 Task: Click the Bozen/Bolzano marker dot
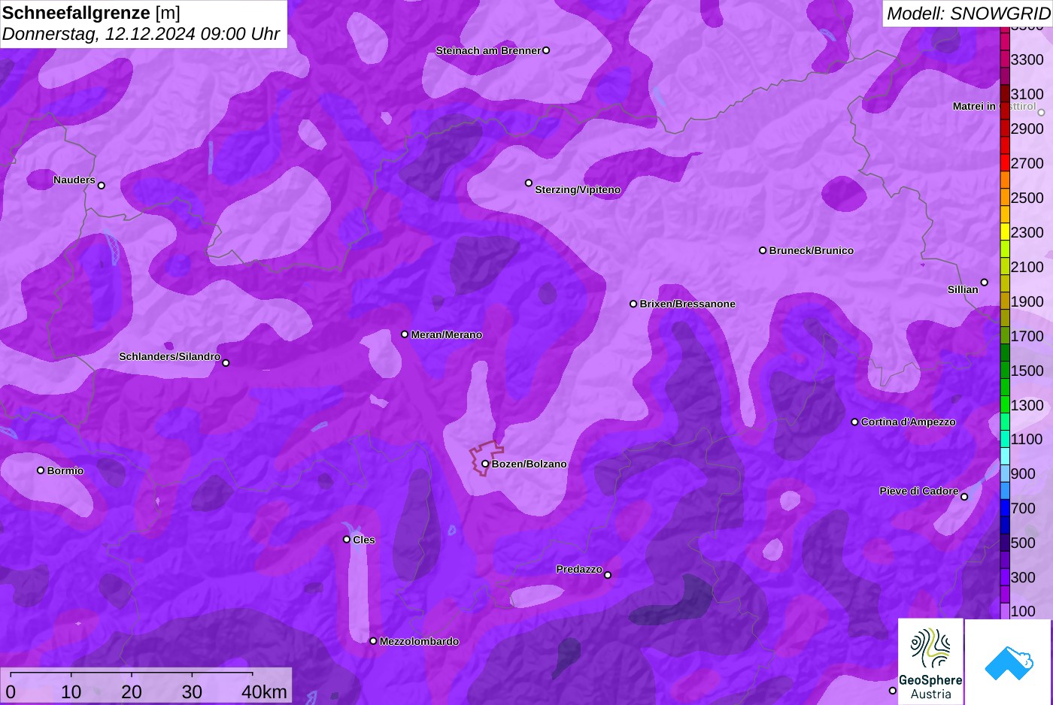(485, 464)
